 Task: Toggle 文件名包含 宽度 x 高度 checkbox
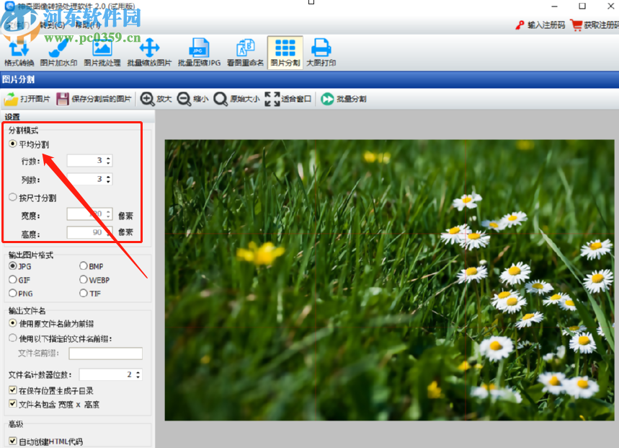[13, 404]
